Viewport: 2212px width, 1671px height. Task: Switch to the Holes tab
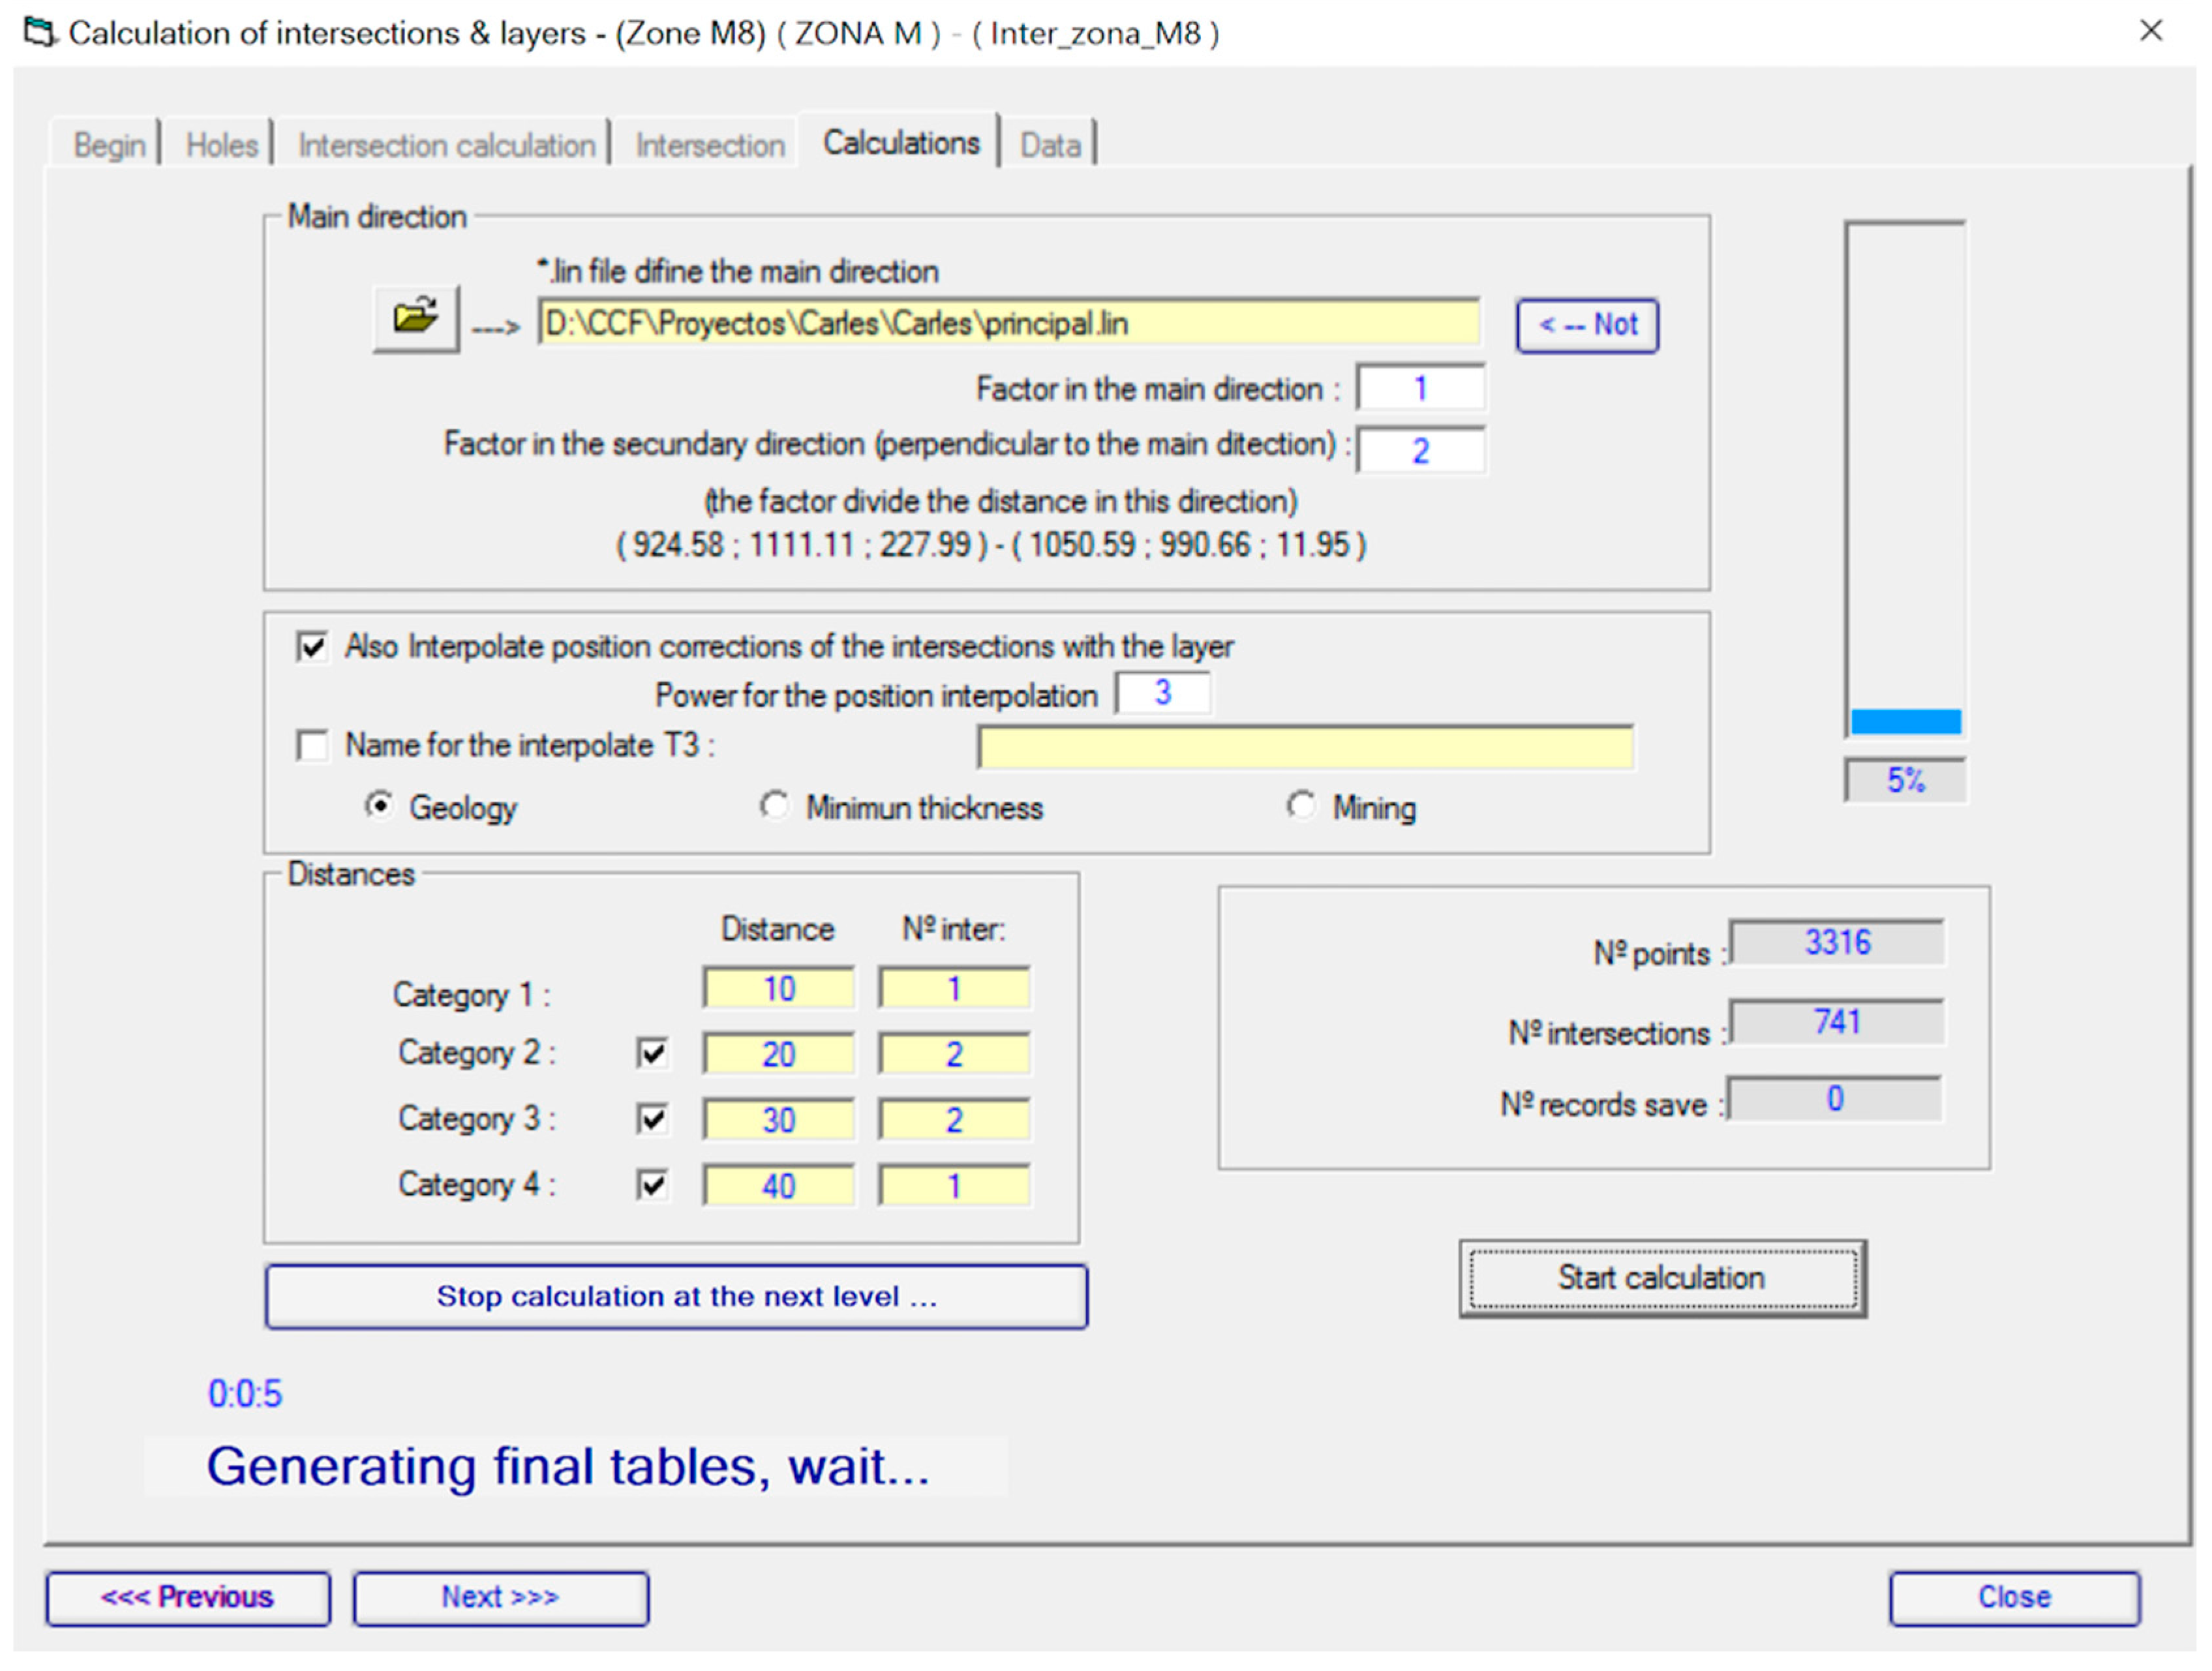click(221, 145)
